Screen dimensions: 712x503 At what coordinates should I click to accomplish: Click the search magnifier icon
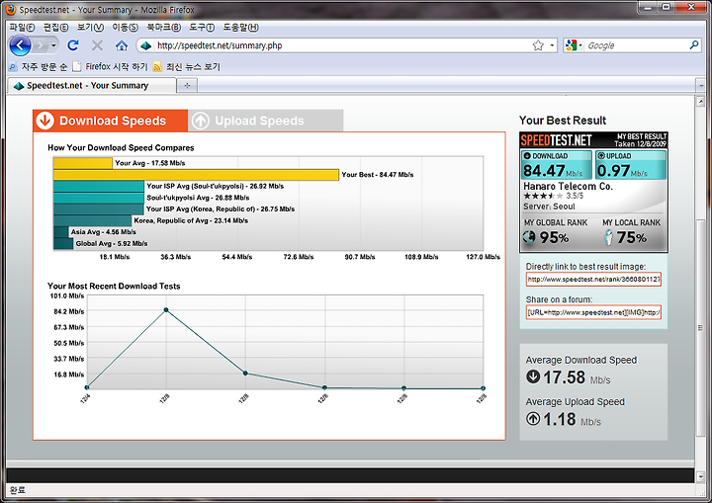pos(694,44)
